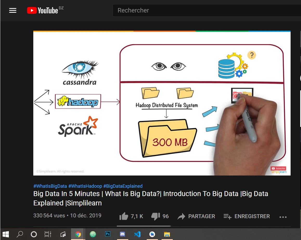Open Photoshop from the taskbar

pos(108,234)
